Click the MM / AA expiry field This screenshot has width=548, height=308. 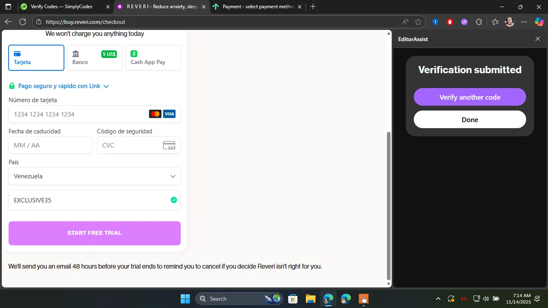(x=50, y=145)
